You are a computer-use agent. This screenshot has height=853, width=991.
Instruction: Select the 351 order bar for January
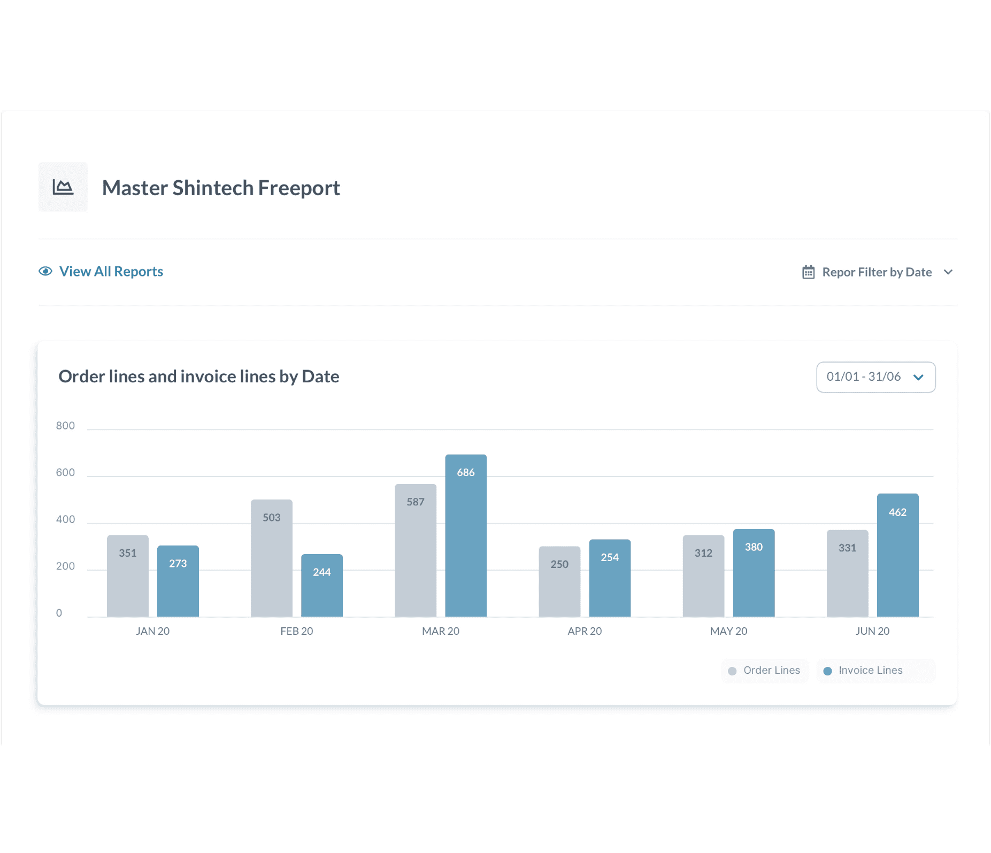pyautogui.click(x=127, y=575)
